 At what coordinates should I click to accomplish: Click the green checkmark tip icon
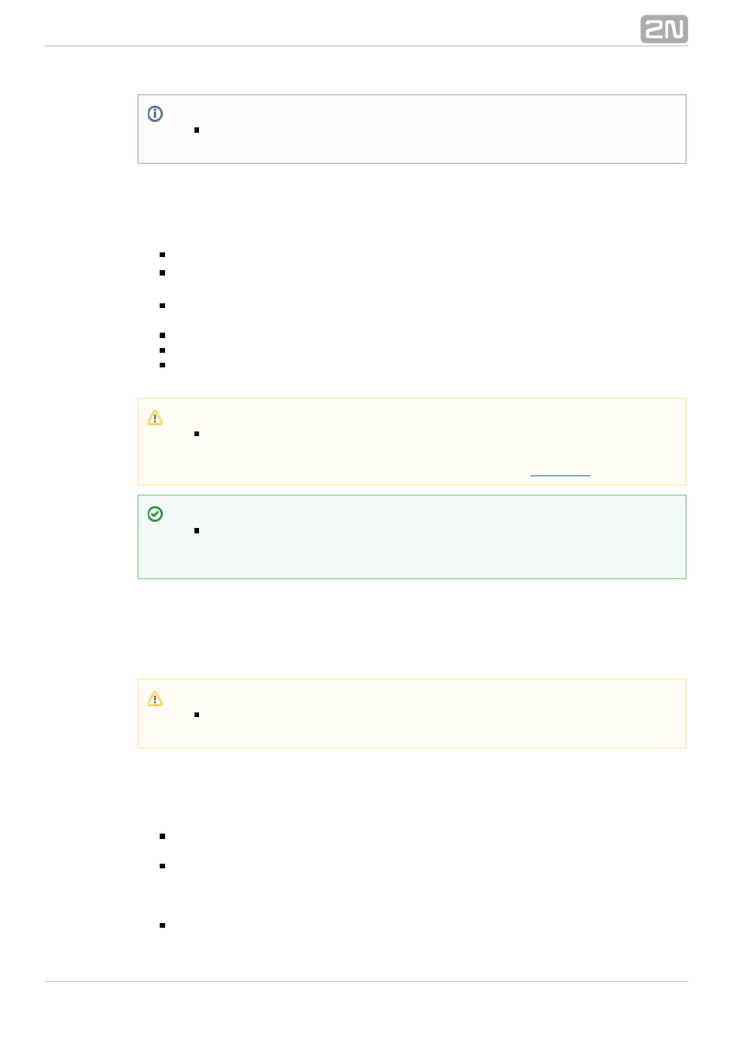(155, 514)
